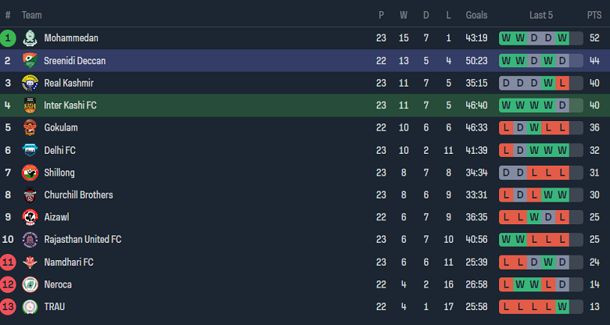Click the Mohammedan club crest icon
Screen dimensions: 610x325
point(30,37)
